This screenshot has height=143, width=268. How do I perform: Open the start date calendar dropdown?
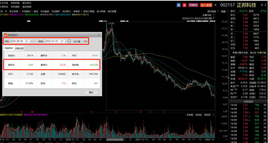[x=27, y=41]
